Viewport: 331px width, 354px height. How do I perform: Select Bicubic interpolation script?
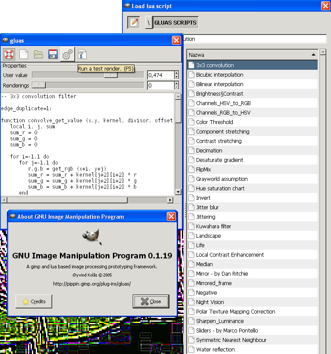point(252,75)
